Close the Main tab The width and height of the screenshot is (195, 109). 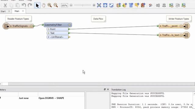tap(23, 11)
